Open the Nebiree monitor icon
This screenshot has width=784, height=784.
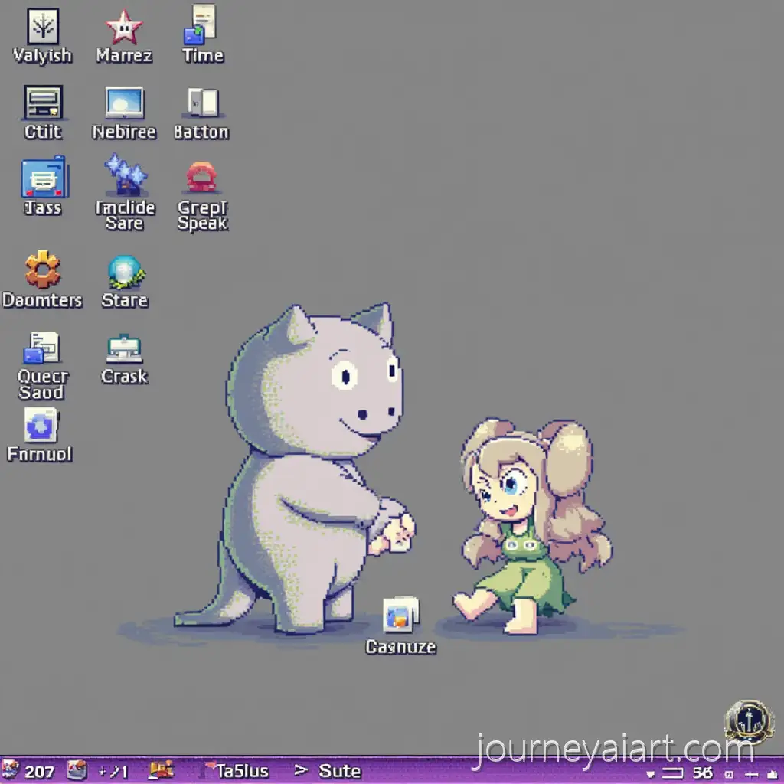[x=124, y=103]
